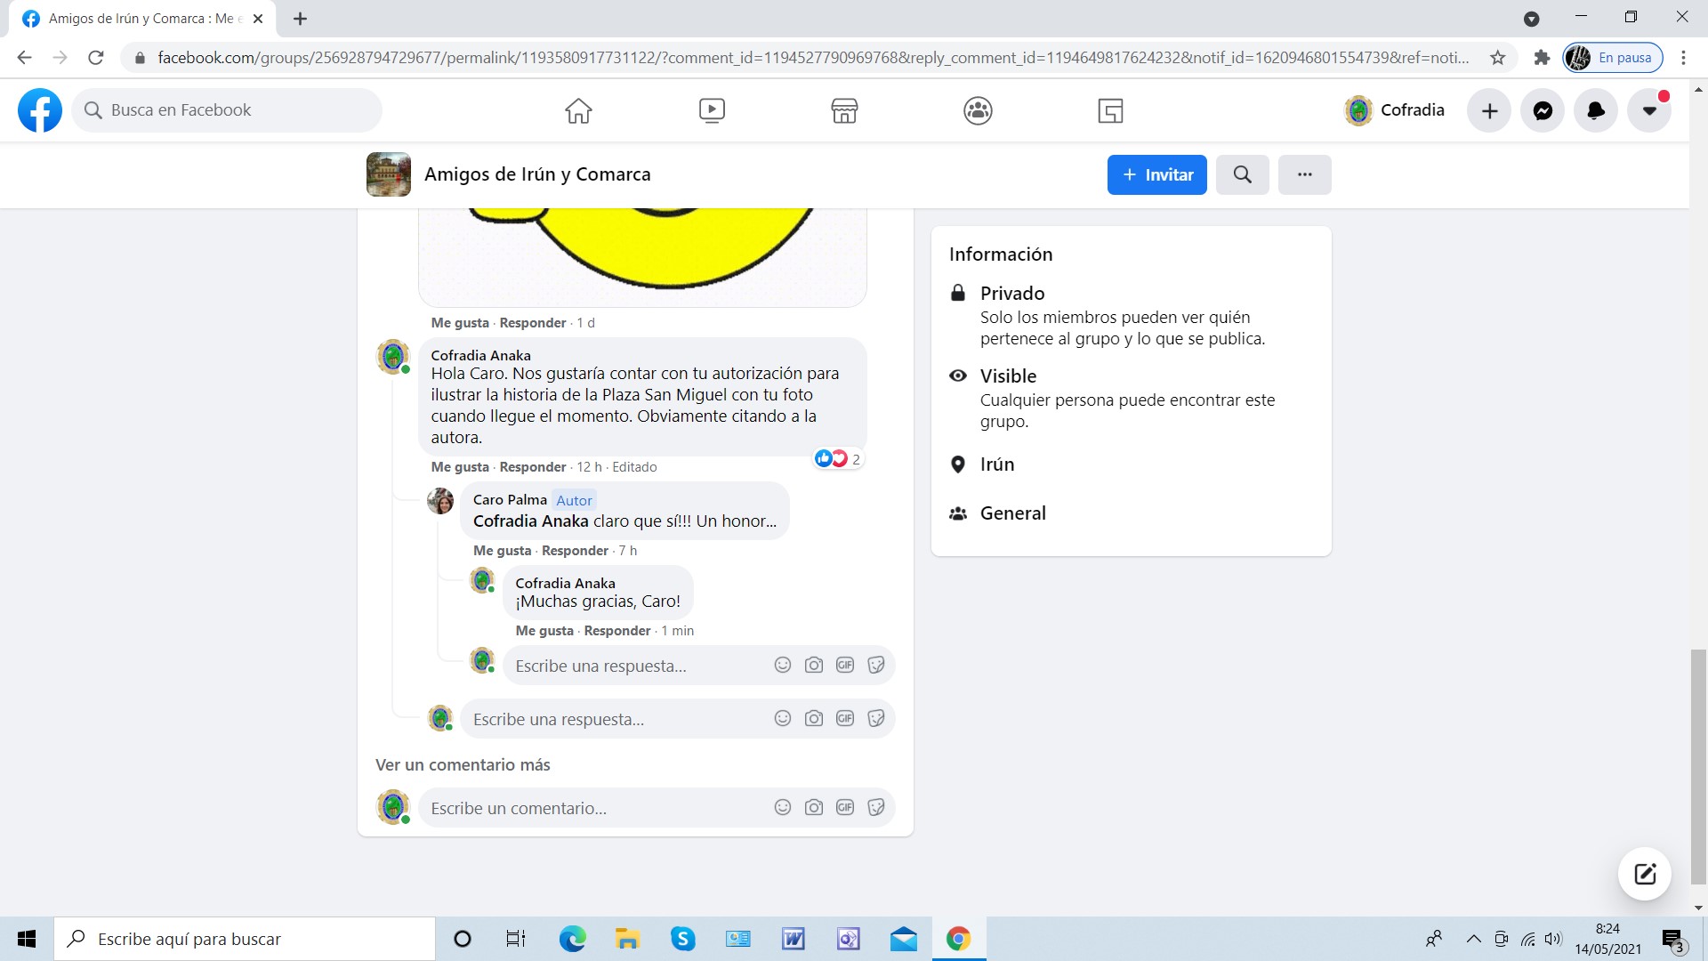This screenshot has height=961, width=1708.
Task: Like the 12 h Cofradia Anaka comment
Action: coord(460,467)
